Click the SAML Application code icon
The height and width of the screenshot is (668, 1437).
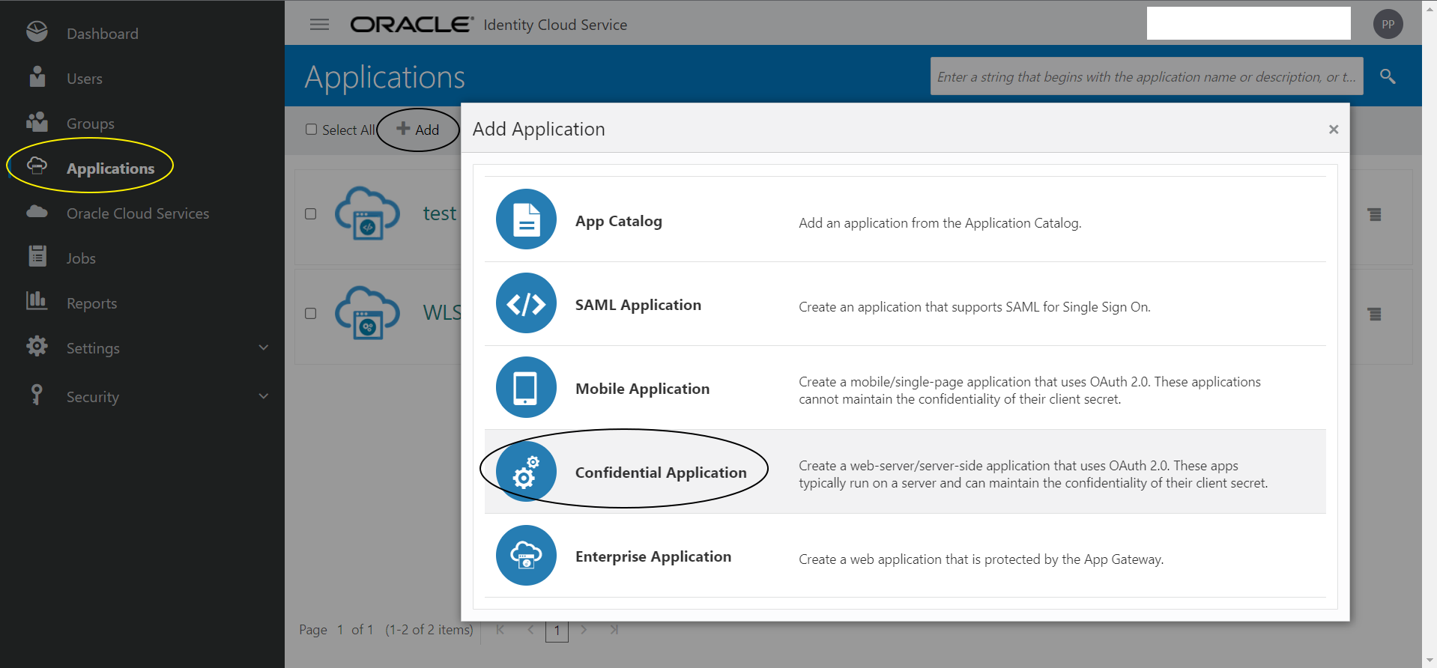526,303
